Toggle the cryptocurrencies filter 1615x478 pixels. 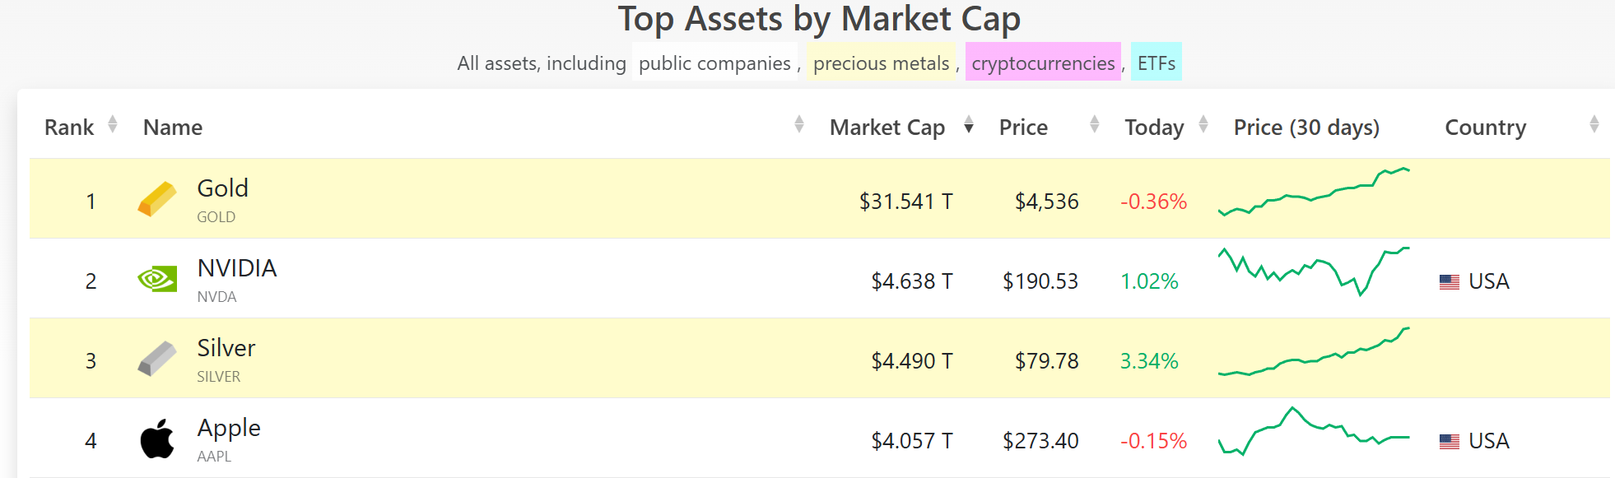1042,63
